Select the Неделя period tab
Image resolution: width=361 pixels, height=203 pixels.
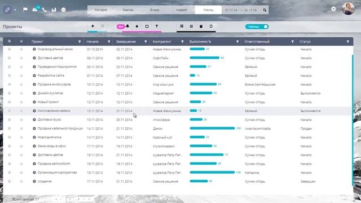click(x=182, y=10)
